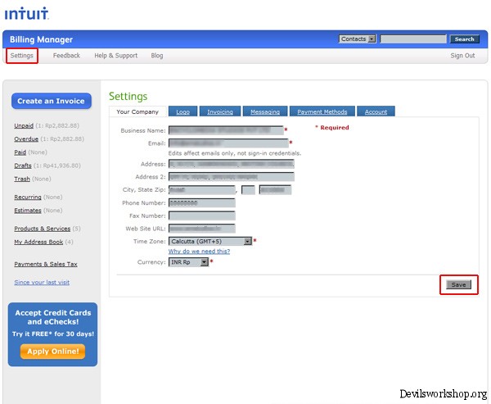Open the Settings menu item

click(21, 56)
